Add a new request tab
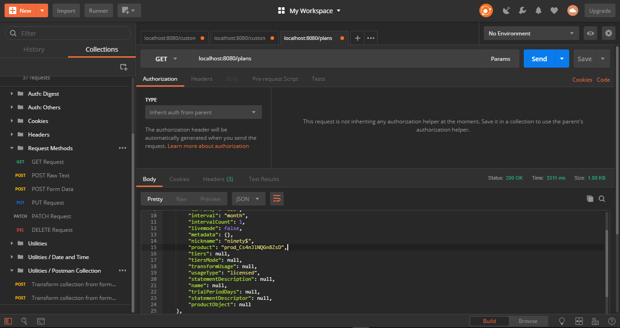 [x=357, y=38]
